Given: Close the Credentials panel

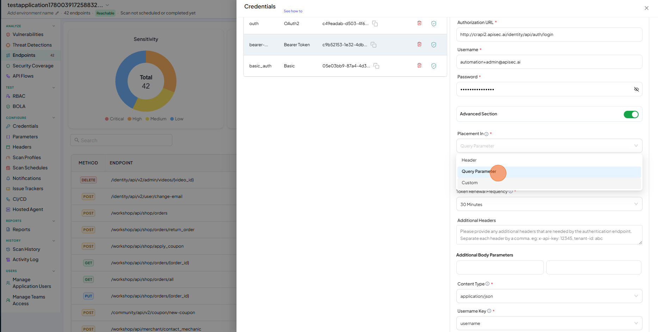Looking at the screenshot, I should pos(646,8).
